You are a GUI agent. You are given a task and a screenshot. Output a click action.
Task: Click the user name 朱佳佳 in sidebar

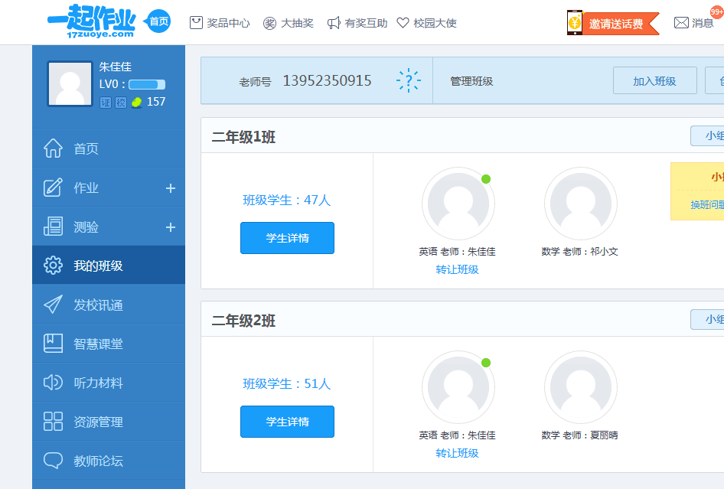(x=116, y=67)
